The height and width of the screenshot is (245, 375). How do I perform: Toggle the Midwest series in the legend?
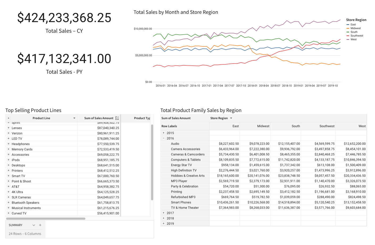353,28
